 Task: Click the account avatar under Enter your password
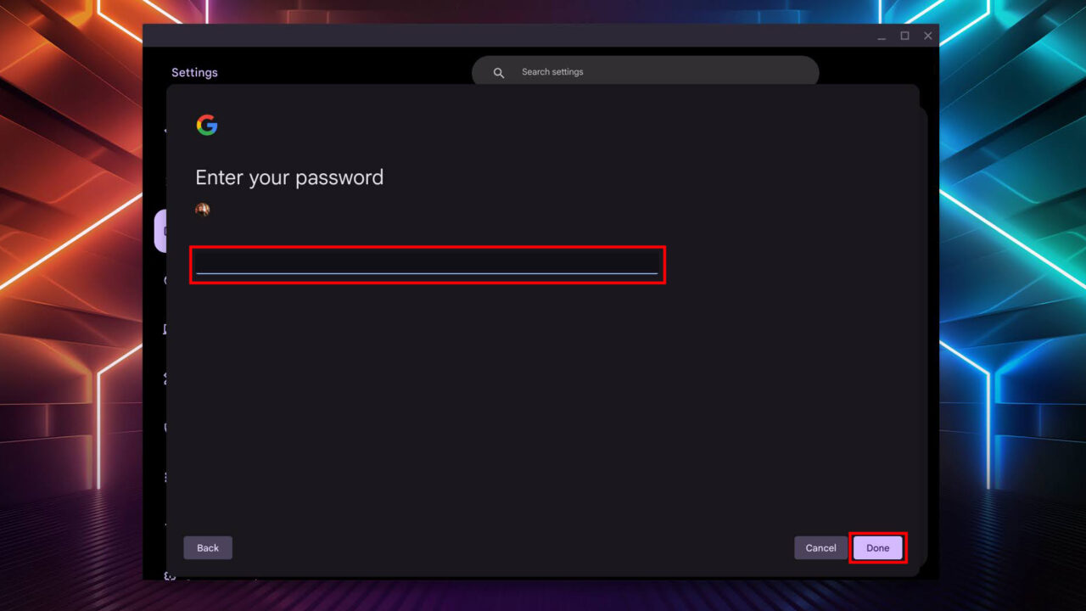pyautogui.click(x=202, y=210)
